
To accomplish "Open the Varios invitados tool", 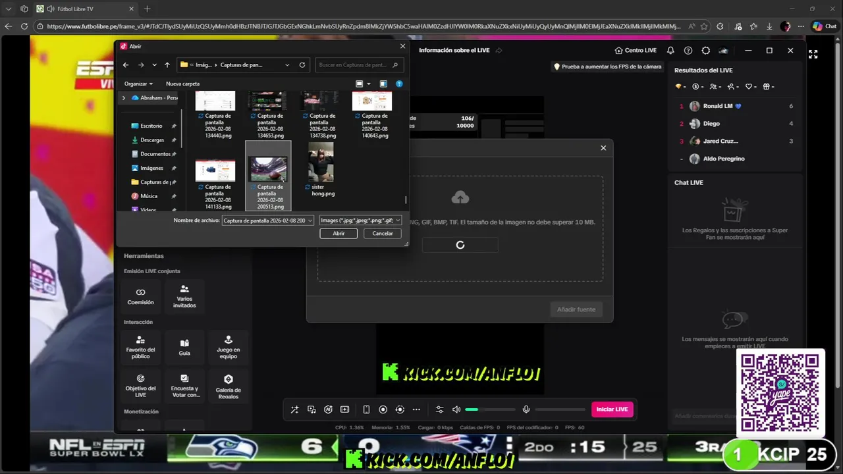I will 184,296.
